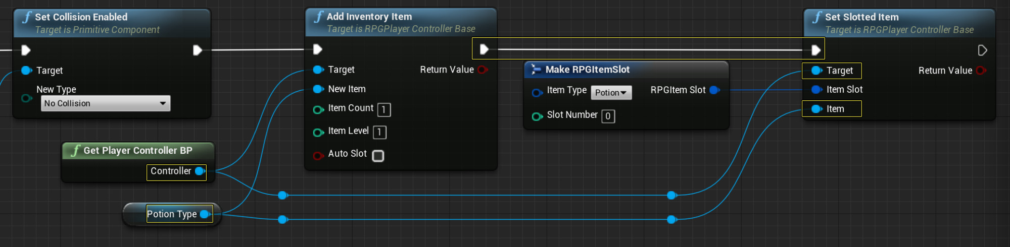This screenshot has height=247, width=1010.
Task: Click the Item Count value field
Action: pos(384,109)
